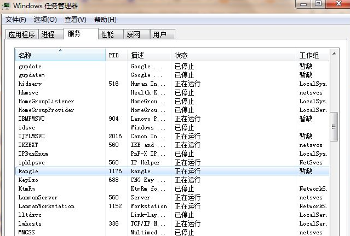Select the KeyIso service row
The height and width of the screenshot is (236, 350).
tap(173, 180)
